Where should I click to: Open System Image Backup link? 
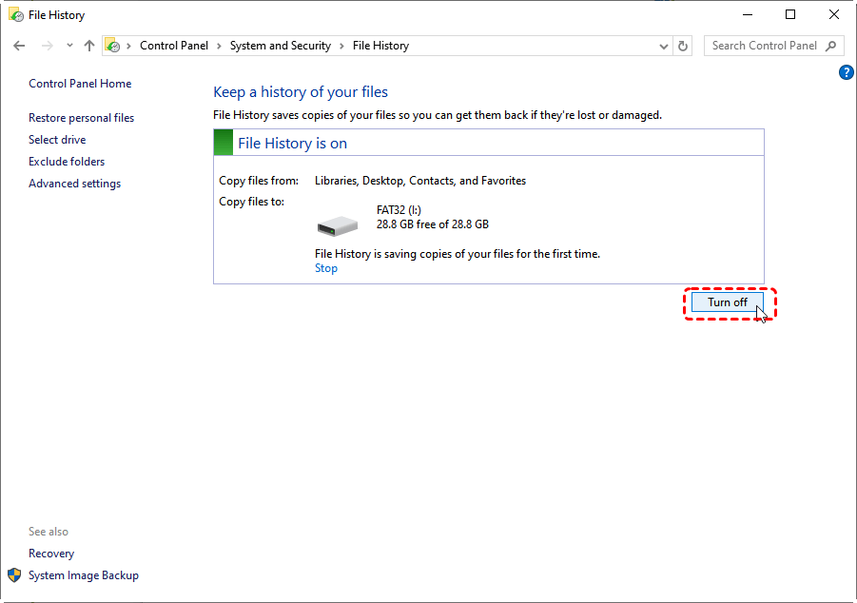click(x=84, y=575)
